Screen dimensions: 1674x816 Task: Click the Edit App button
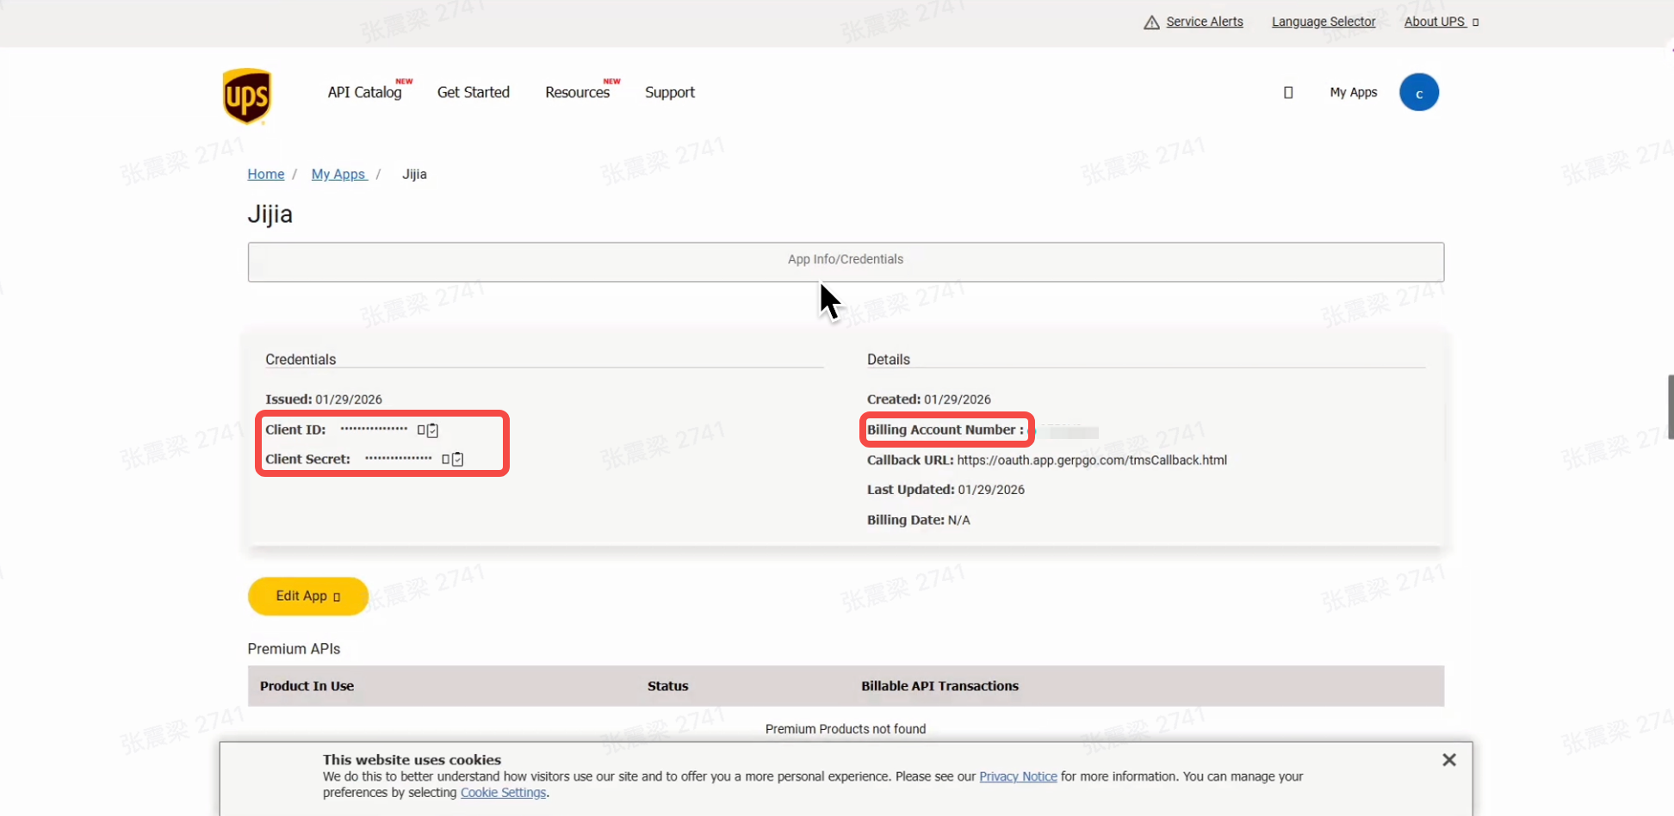tap(308, 597)
